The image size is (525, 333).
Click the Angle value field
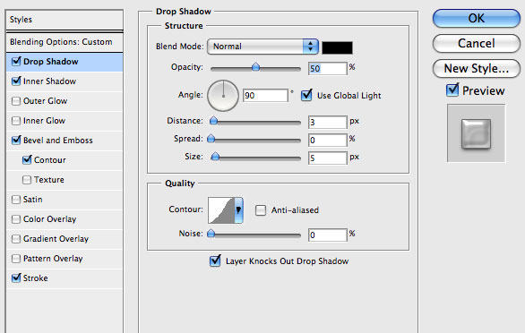(265, 96)
